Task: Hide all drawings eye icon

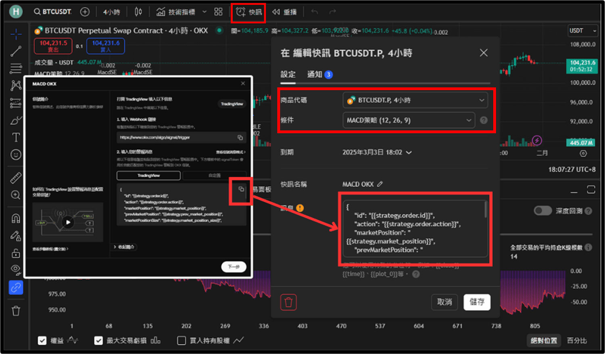Action: pyautogui.click(x=16, y=269)
